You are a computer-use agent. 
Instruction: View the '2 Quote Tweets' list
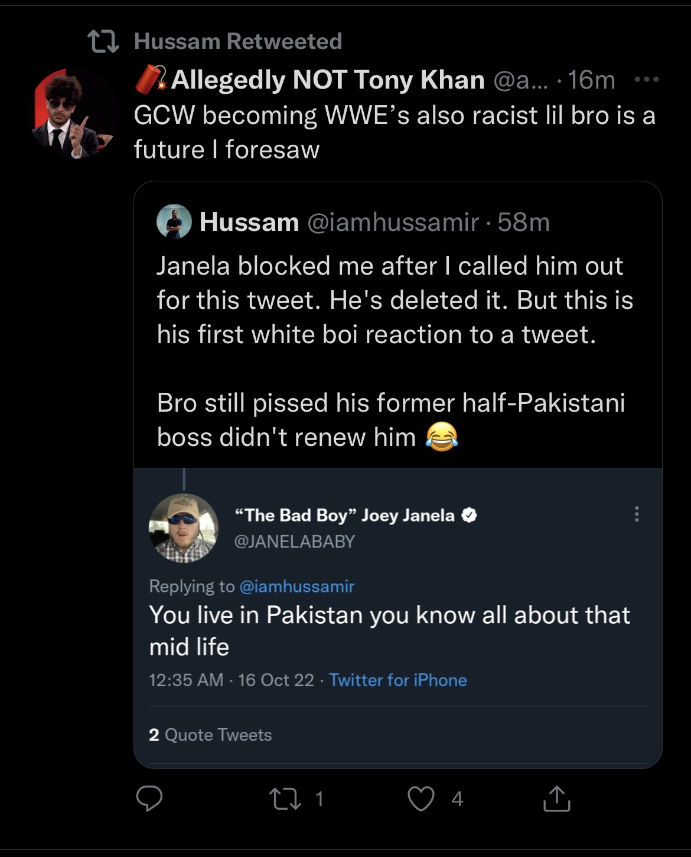(x=210, y=734)
